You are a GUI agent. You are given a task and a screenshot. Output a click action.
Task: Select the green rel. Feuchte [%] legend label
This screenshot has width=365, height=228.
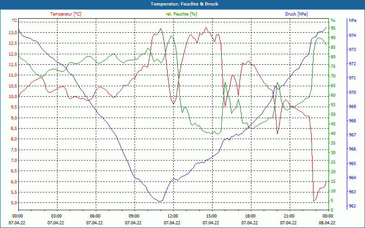(x=182, y=14)
